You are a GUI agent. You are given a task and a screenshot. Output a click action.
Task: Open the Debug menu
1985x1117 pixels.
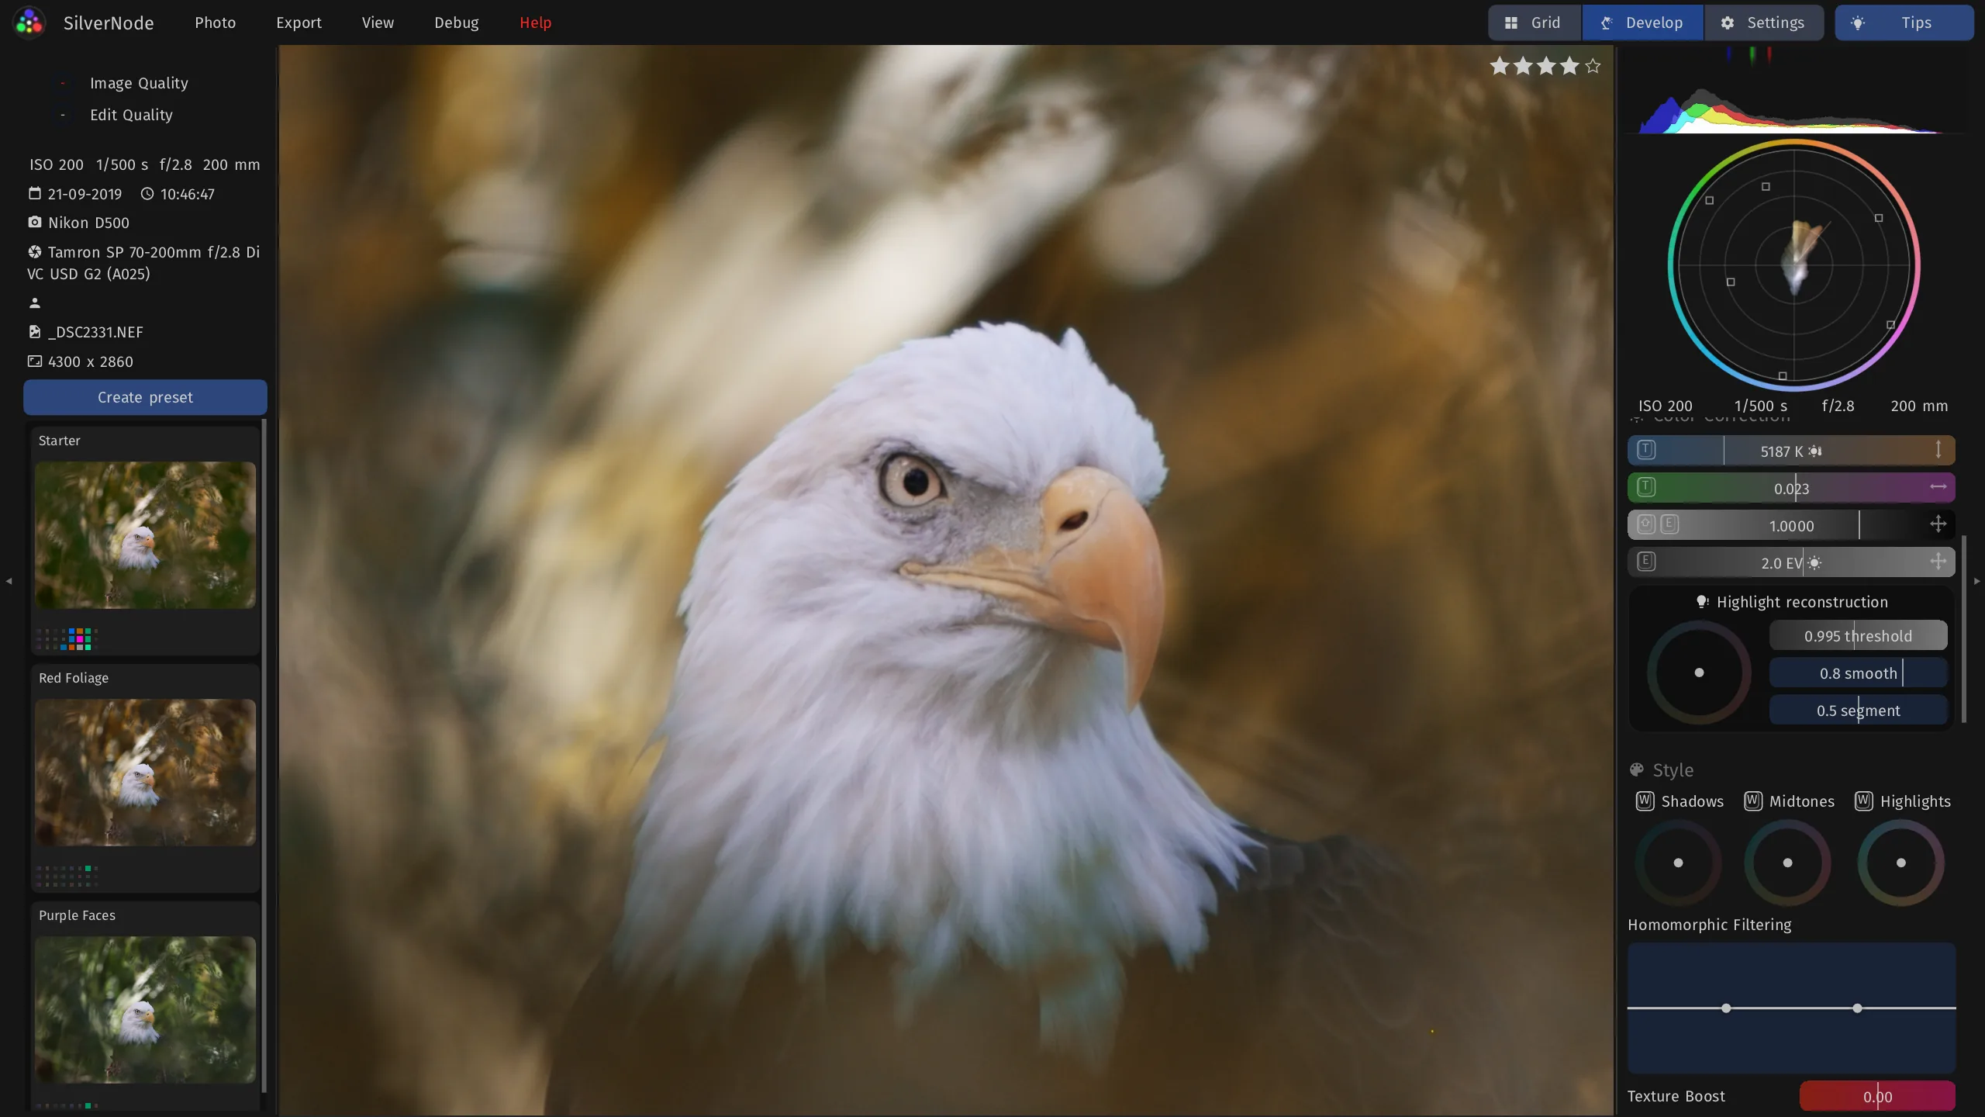coord(456,22)
